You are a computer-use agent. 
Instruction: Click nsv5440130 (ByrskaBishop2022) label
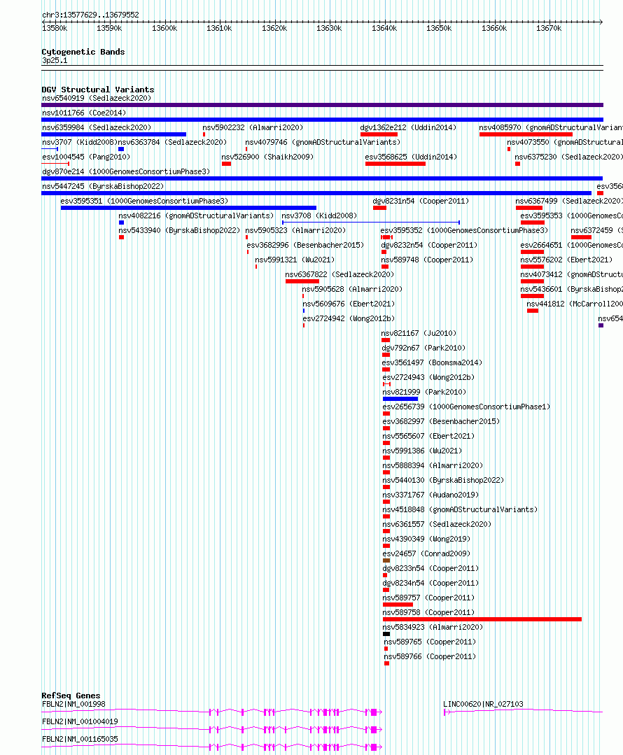pos(443,480)
